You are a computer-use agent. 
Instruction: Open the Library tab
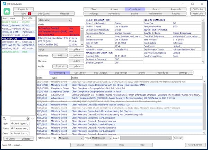155,9
